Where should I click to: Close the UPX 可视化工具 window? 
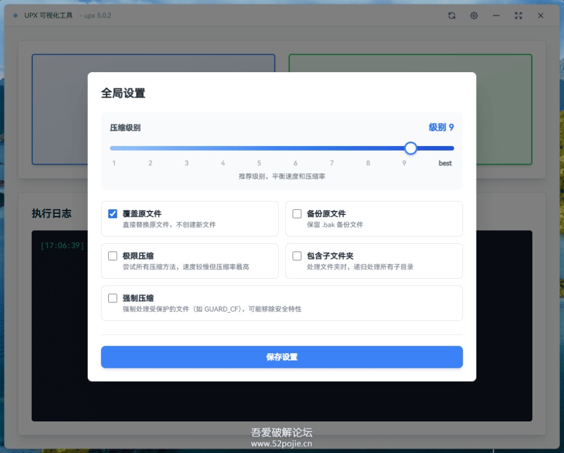pyautogui.click(x=540, y=16)
